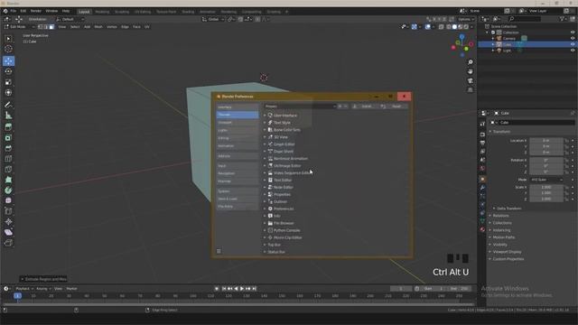Enable face select mode in header

point(51,27)
